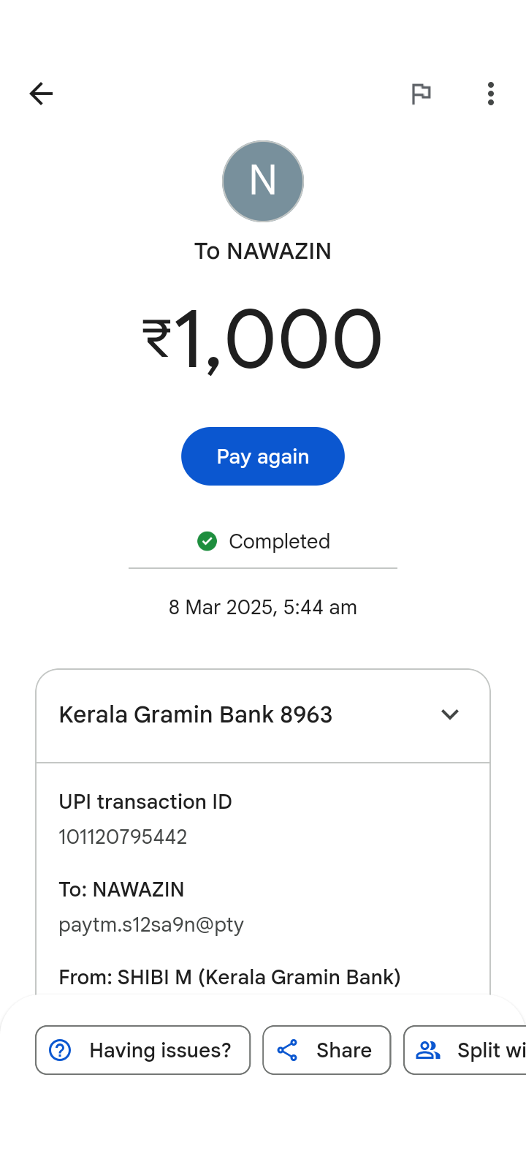Tap the Split people icon
The height and width of the screenshot is (1170, 526).
click(428, 1050)
